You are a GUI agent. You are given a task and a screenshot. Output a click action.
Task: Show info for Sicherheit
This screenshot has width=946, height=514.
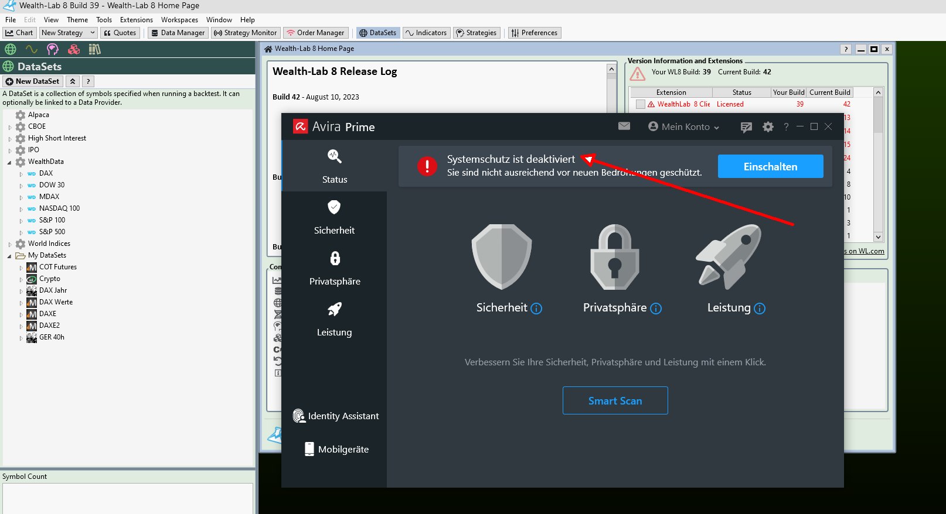(536, 309)
